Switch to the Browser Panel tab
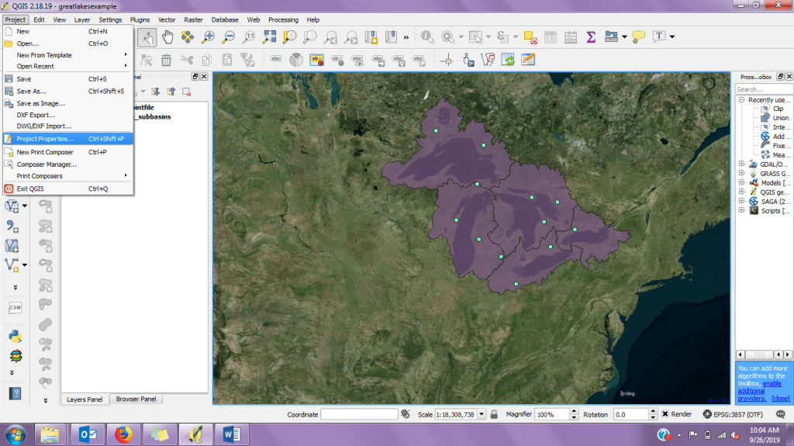The width and height of the screenshot is (794, 446). [x=136, y=399]
